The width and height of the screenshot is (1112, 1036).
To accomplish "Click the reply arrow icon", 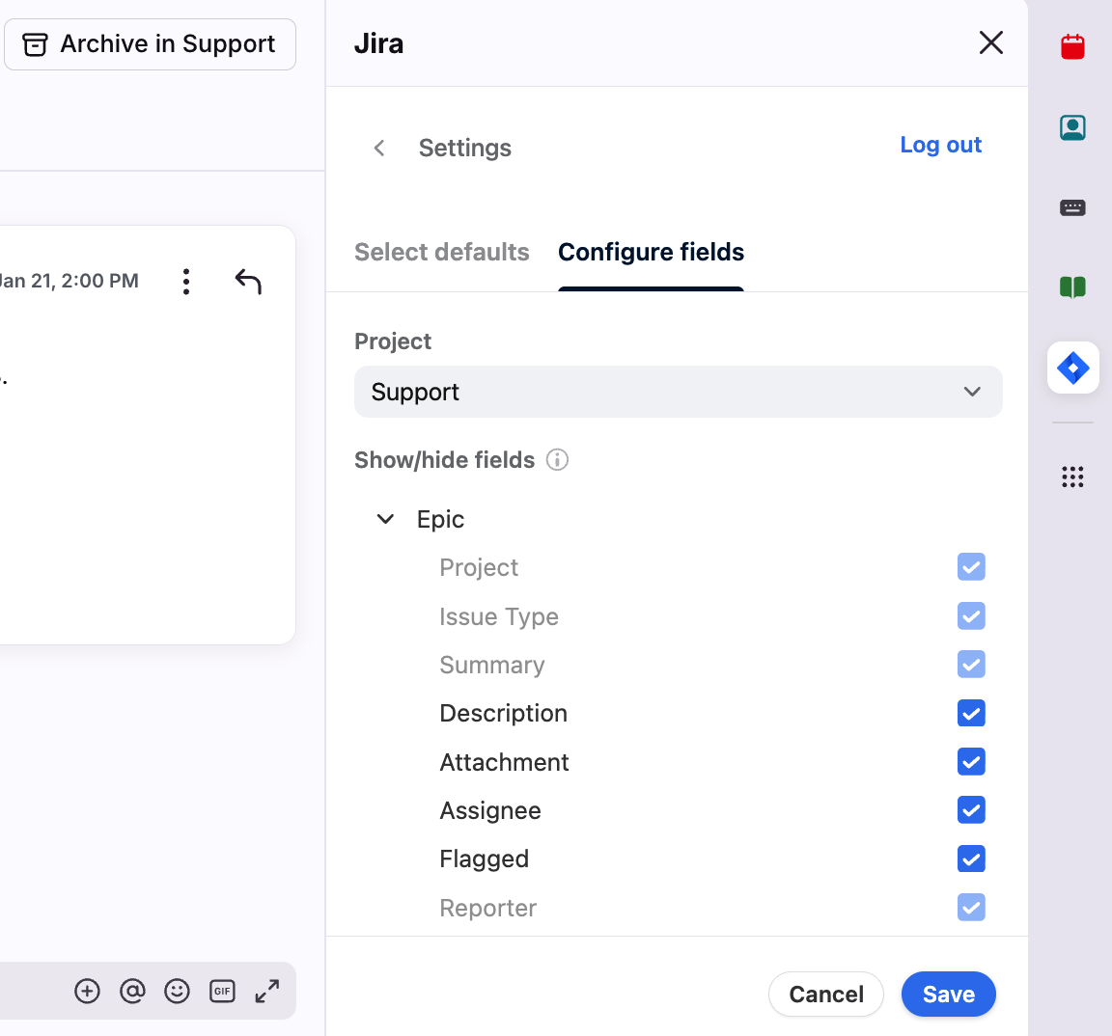I will coord(248,281).
